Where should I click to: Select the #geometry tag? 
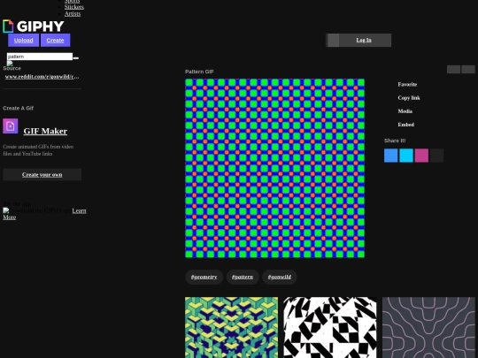tap(204, 277)
